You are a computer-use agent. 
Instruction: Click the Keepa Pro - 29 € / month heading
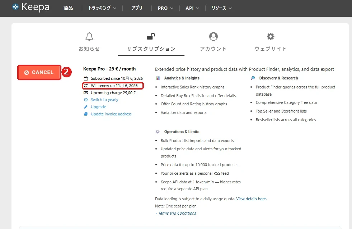coord(109,69)
